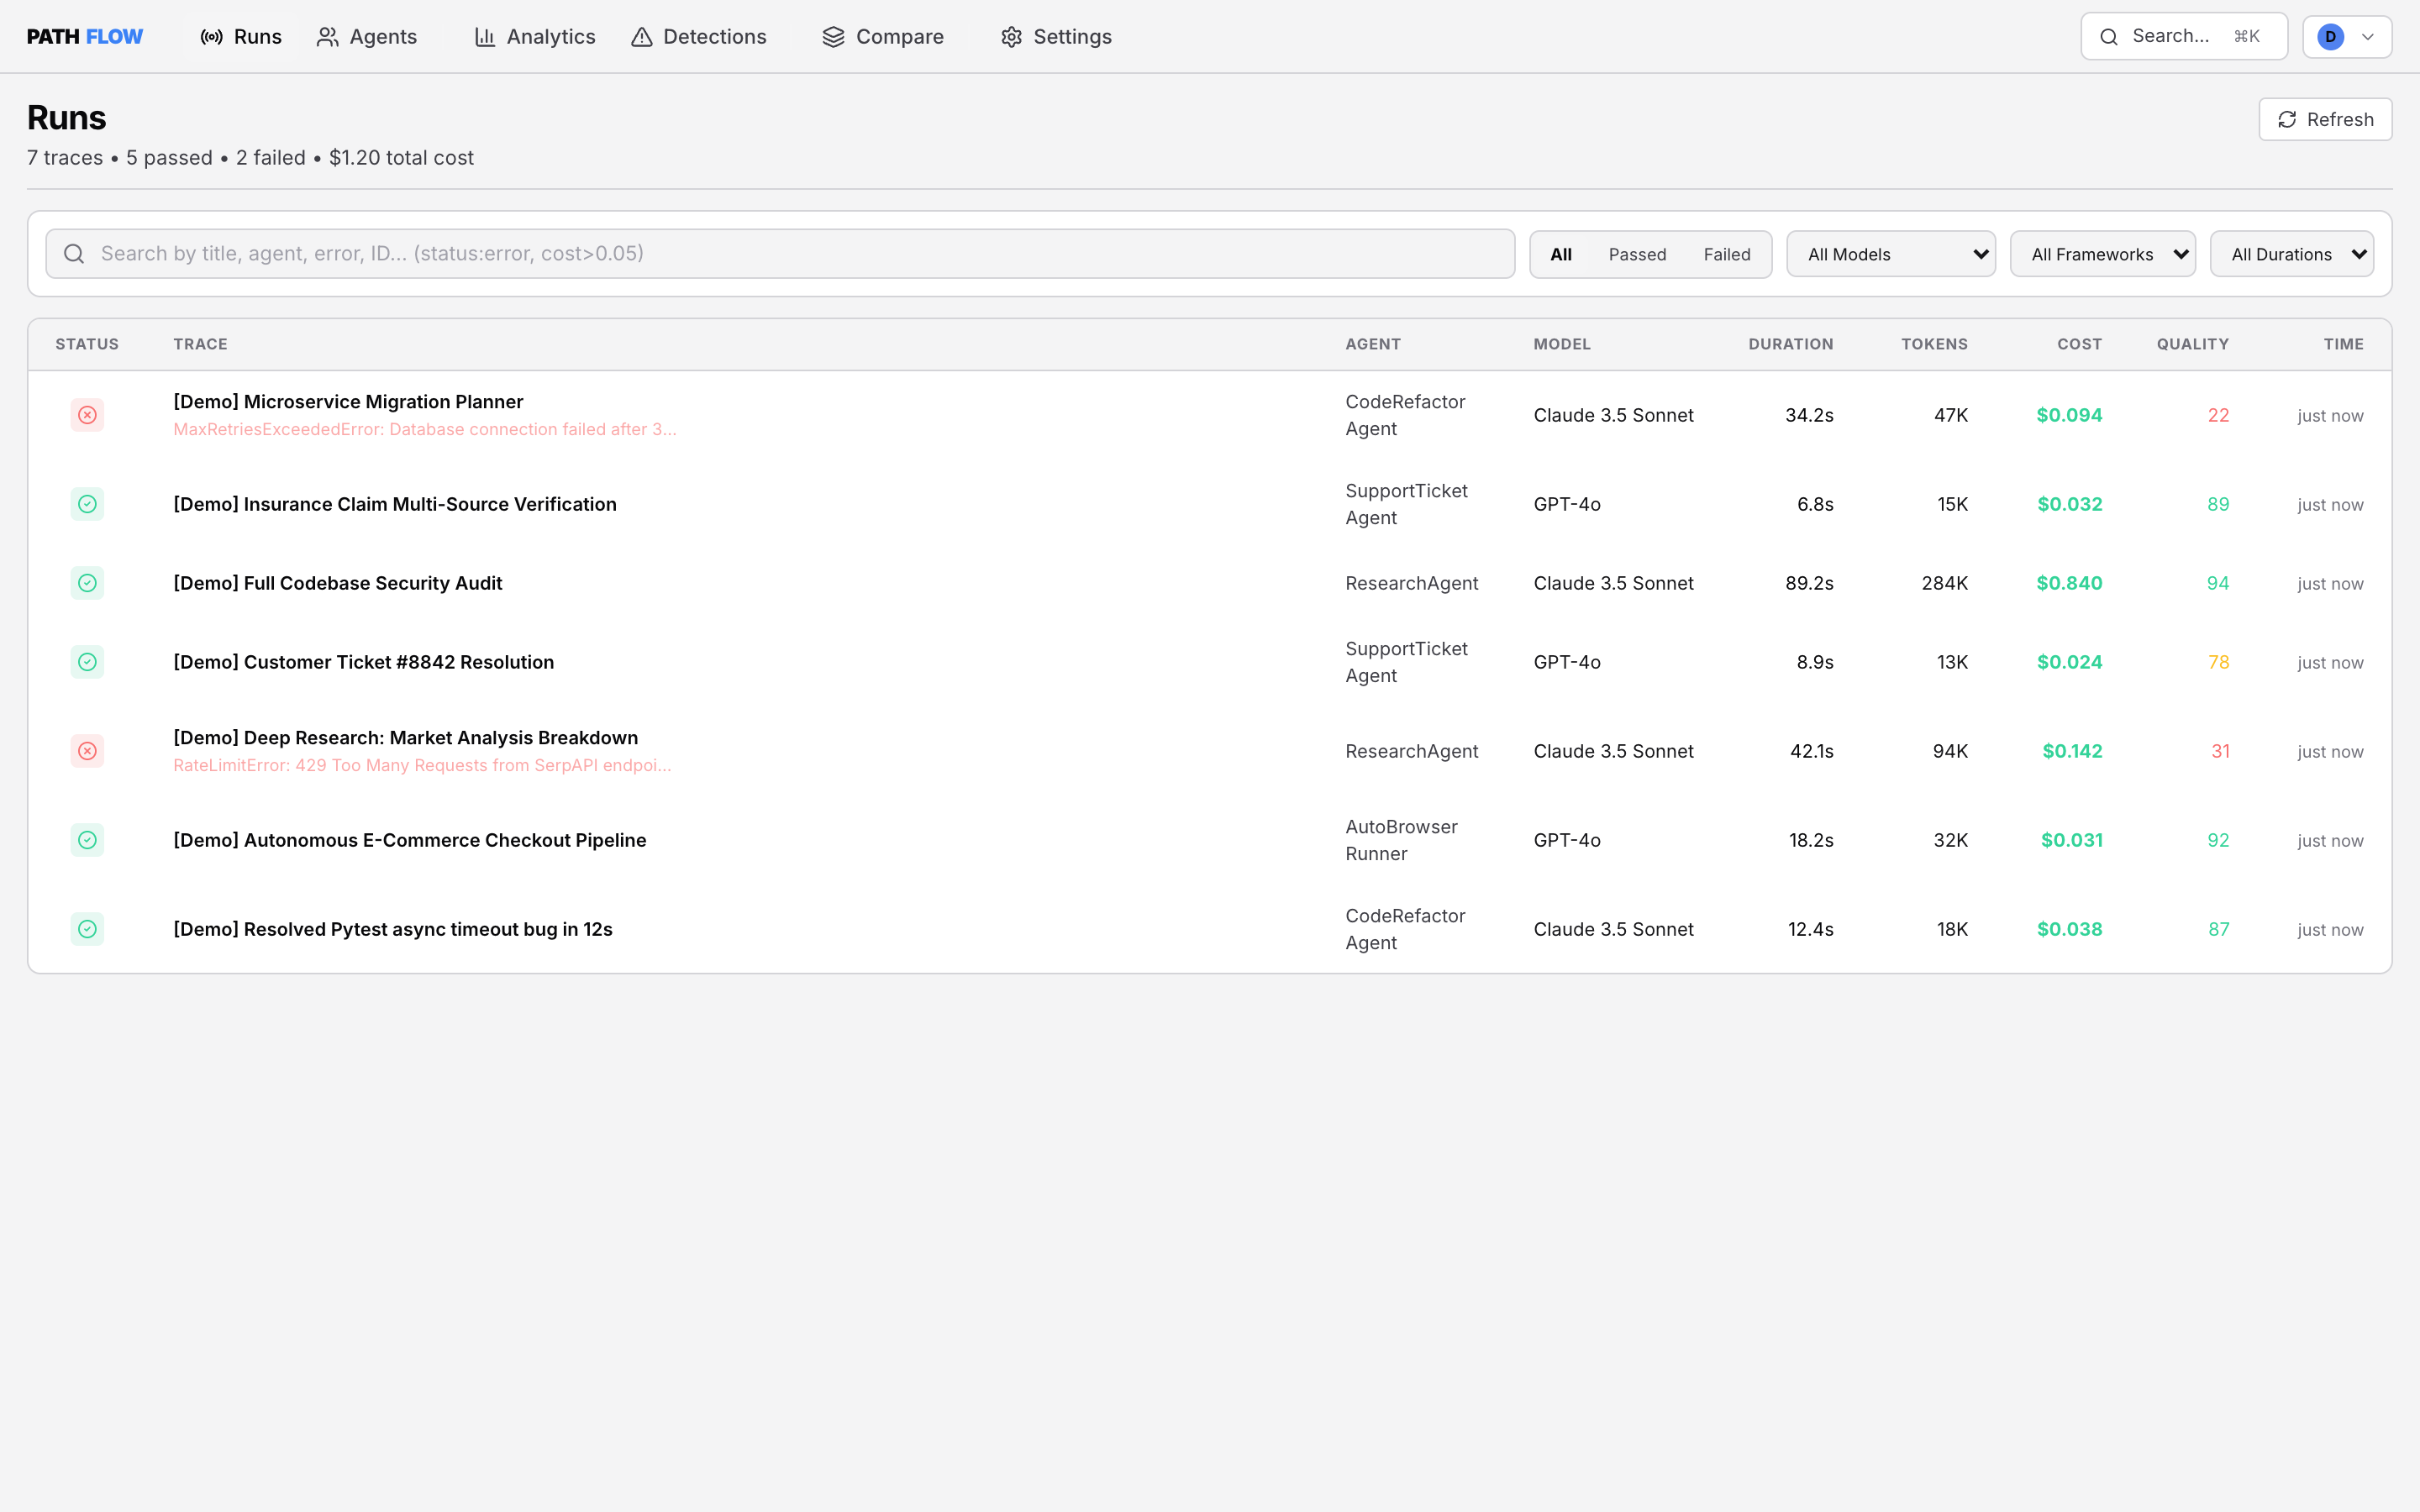The height and width of the screenshot is (1512, 2420).
Task: Click the refresh arrows icon
Action: pyautogui.click(x=2287, y=120)
